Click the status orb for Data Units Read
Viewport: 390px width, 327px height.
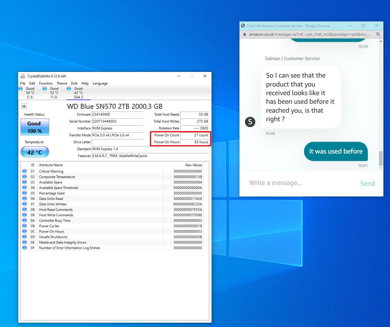(24, 198)
